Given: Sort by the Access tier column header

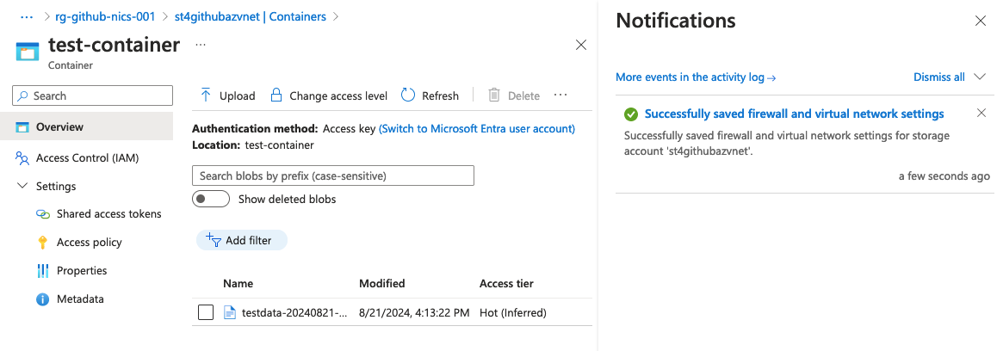Looking at the screenshot, I should click(506, 284).
